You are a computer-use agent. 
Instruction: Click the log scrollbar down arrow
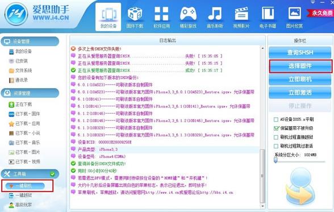(262, 206)
